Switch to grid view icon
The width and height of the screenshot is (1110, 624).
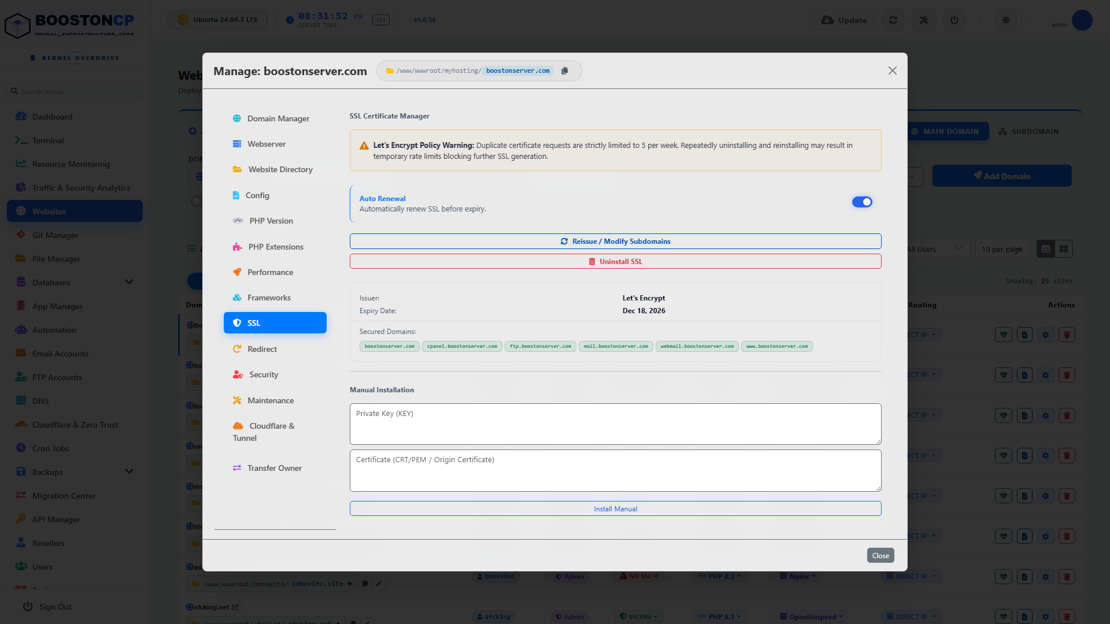pos(1064,249)
